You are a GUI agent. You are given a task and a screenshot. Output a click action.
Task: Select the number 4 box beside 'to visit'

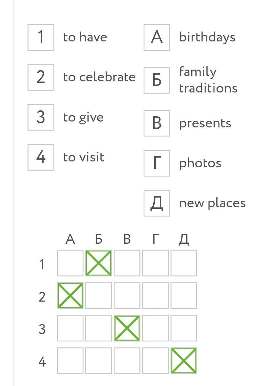tap(41, 157)
